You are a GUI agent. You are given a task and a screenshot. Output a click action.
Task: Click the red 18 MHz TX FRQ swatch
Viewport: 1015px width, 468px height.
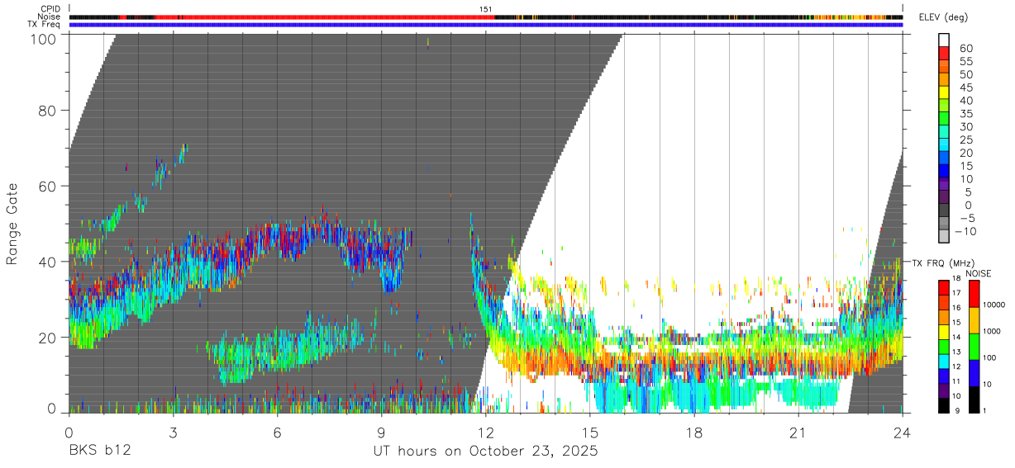945,286
